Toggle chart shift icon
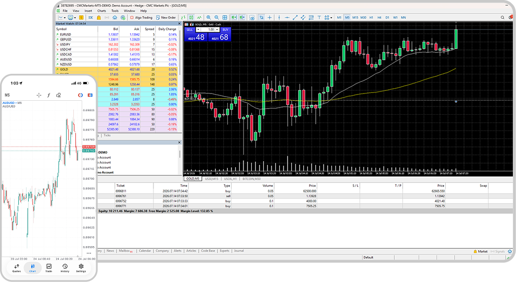The height and width of the screenshot is (282, 516). click(242, 18)
